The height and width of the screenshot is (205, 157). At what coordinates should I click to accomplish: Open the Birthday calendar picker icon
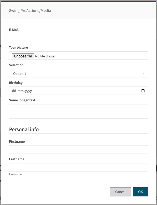143,91
